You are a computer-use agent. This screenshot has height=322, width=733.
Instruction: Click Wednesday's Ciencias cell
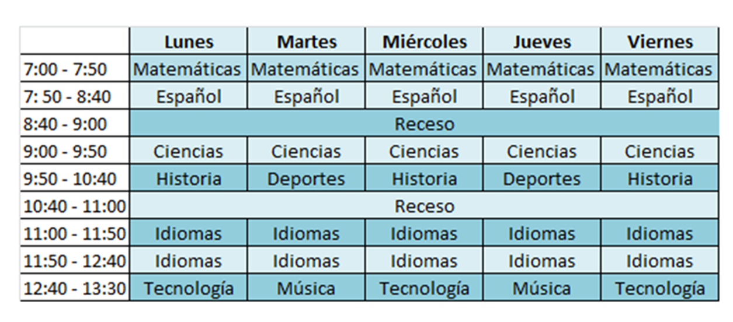click(424, 151)
